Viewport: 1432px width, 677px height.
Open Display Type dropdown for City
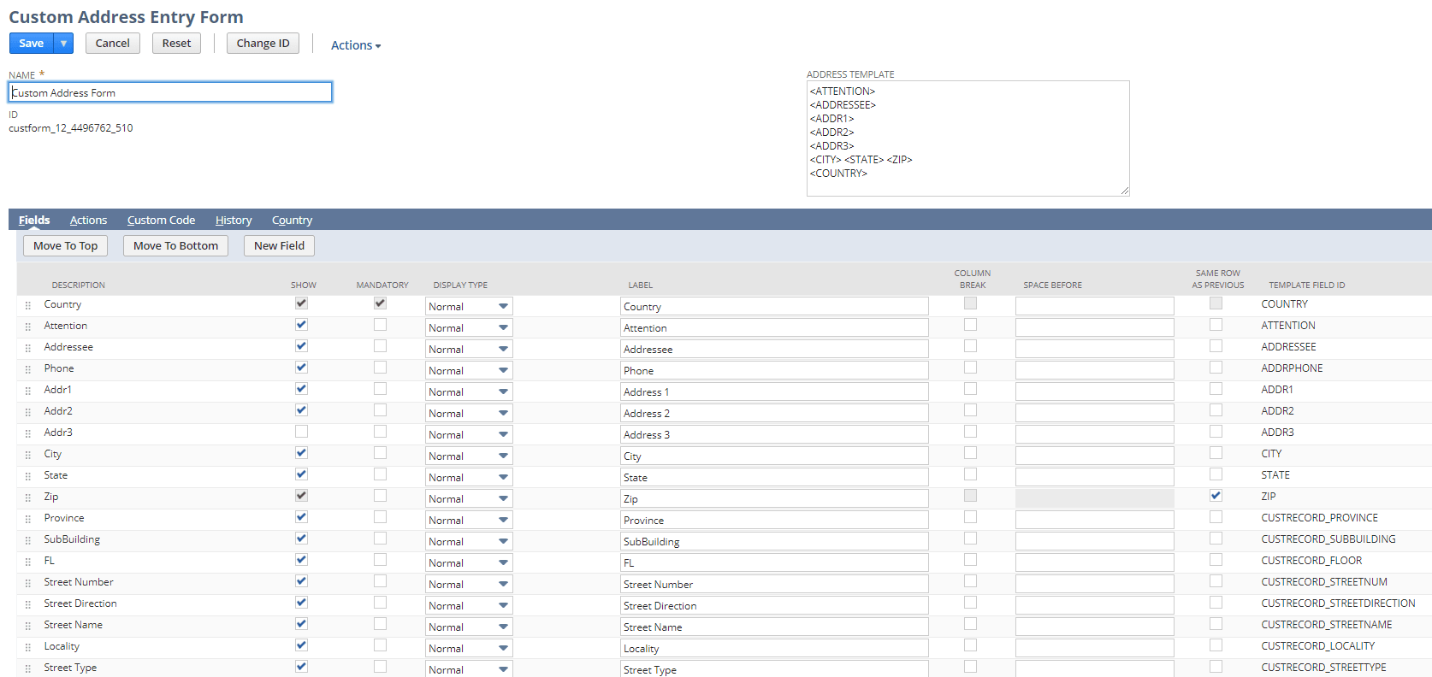(469, 456)
